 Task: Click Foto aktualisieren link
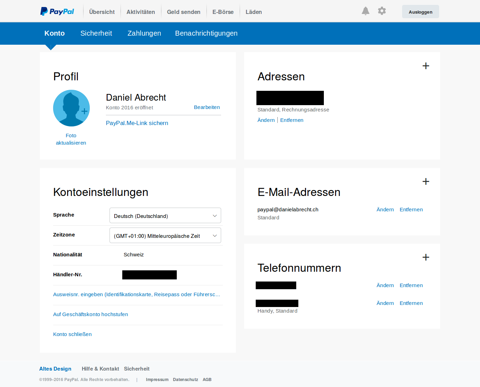click(x=71, y=139)
